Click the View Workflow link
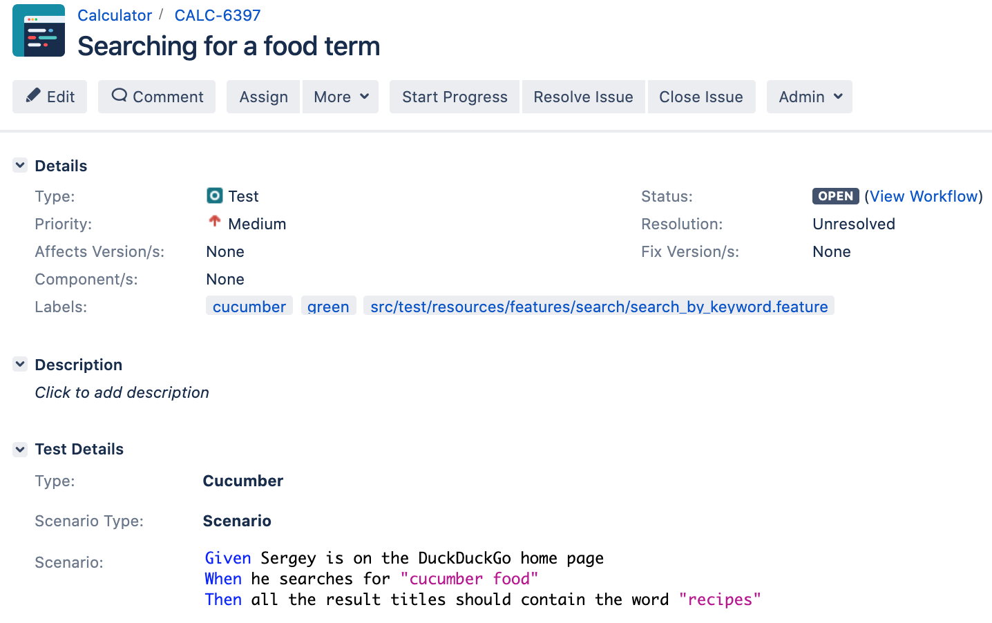The image size is (992, 623). point(924,196)
